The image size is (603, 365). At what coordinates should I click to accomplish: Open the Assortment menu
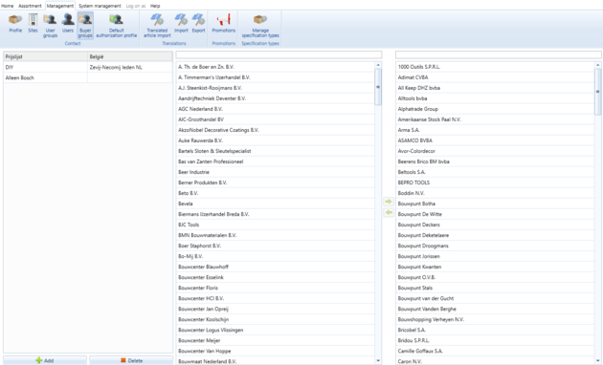point(30,6)
